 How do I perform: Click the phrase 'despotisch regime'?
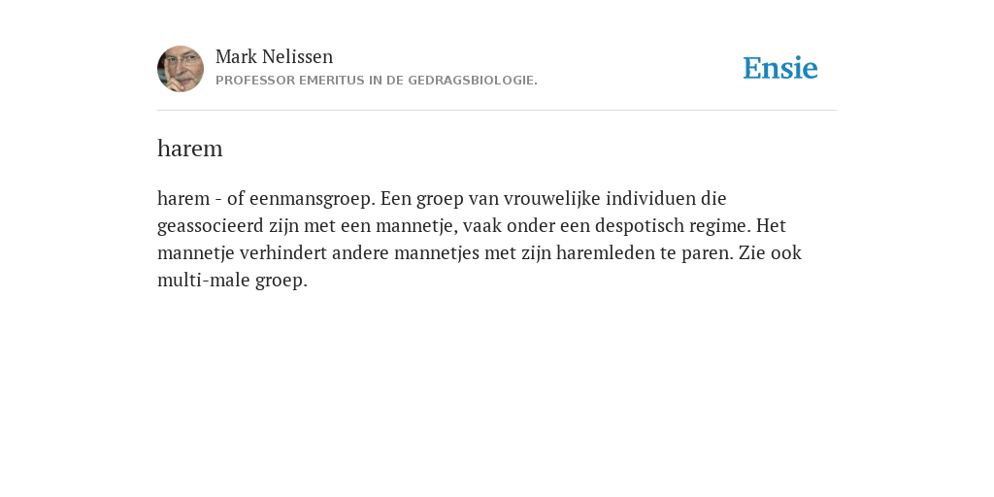click(x=672, y=226)
